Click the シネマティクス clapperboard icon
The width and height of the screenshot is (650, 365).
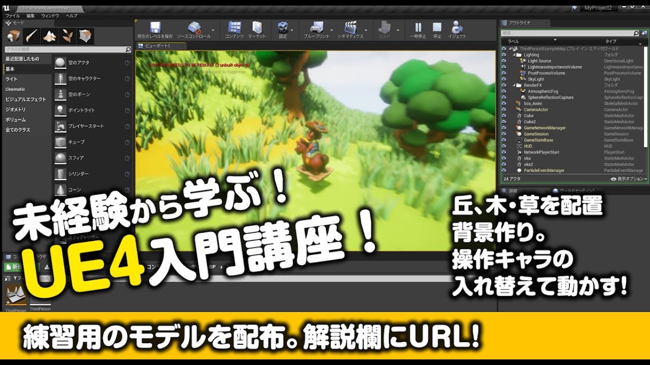[x=350, y=27]
